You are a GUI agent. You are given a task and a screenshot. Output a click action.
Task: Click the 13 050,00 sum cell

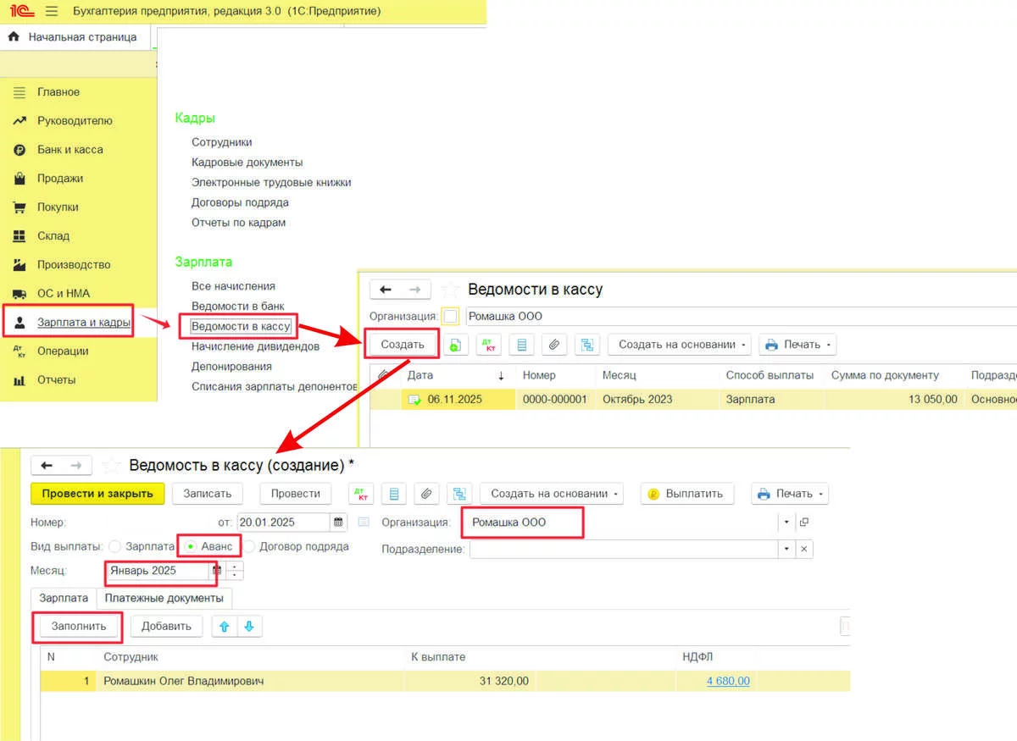[x=895, y=400]
